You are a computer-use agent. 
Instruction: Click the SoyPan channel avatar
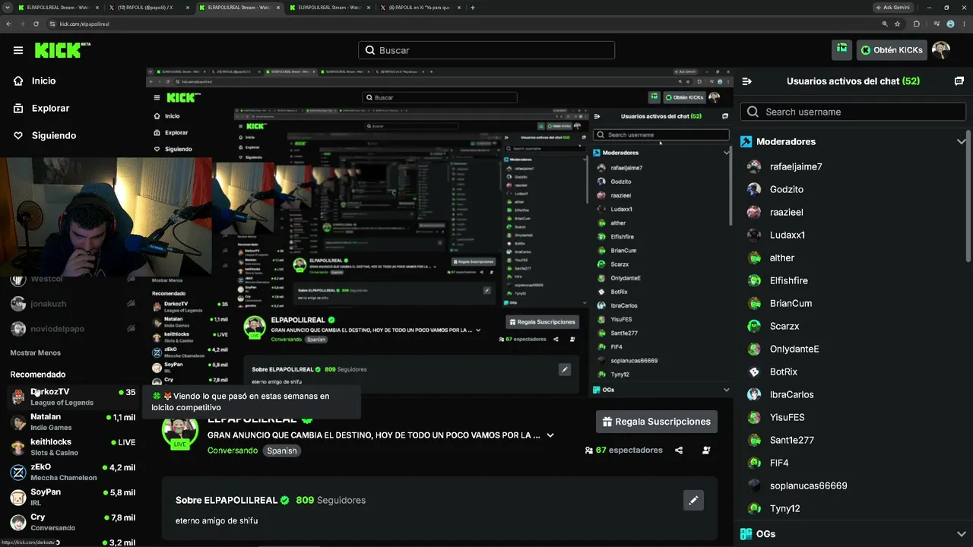[x=18, y=497]
